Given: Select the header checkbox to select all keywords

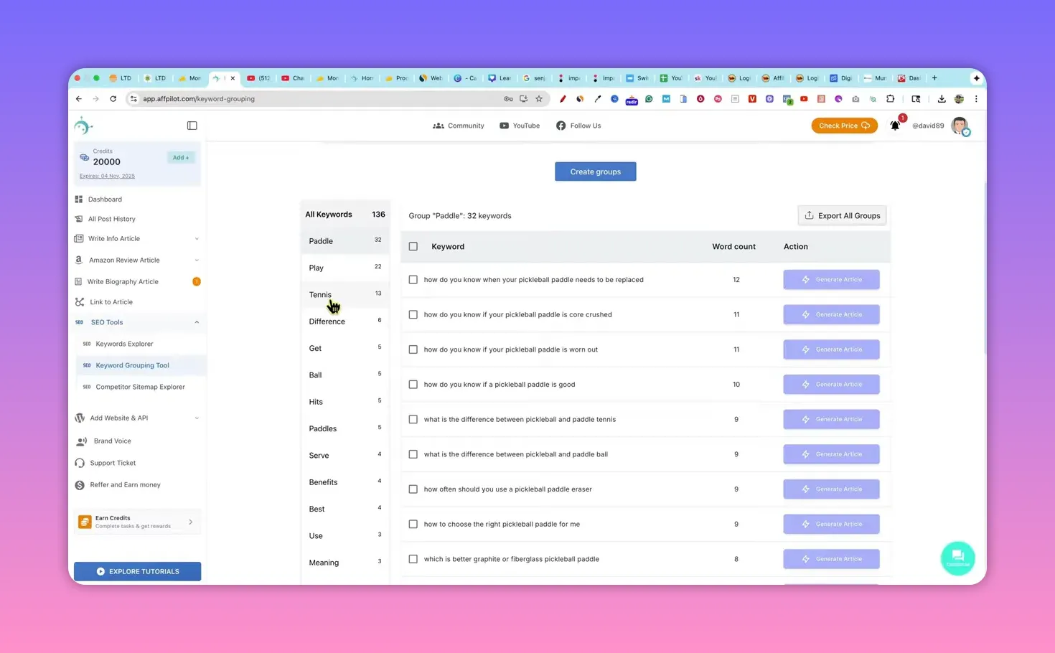Looking at the screenshot, I should pos(413,246).
